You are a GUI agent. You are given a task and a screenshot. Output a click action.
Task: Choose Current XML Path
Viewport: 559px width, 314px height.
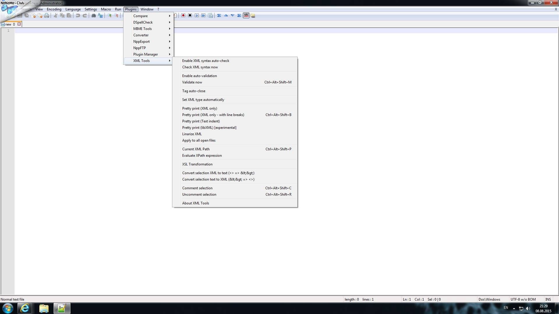click(x=235, y=149)
